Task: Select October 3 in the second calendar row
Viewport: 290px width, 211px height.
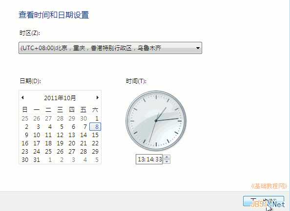Action: coord(38,127)
